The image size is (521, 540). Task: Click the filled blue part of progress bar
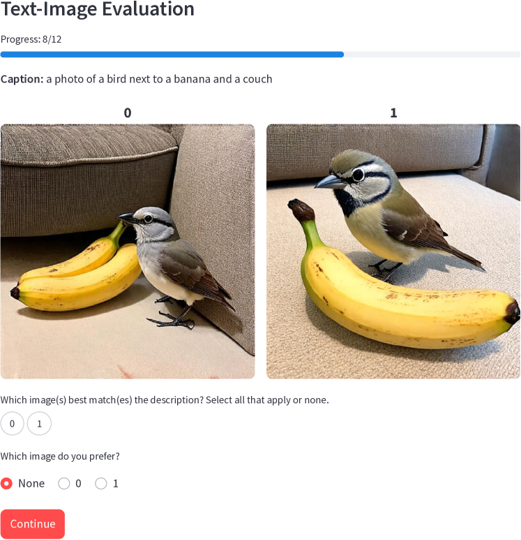(172, 54)
